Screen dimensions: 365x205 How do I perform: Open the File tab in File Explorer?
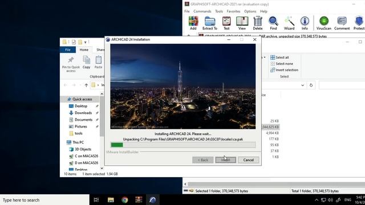point(68,50)
